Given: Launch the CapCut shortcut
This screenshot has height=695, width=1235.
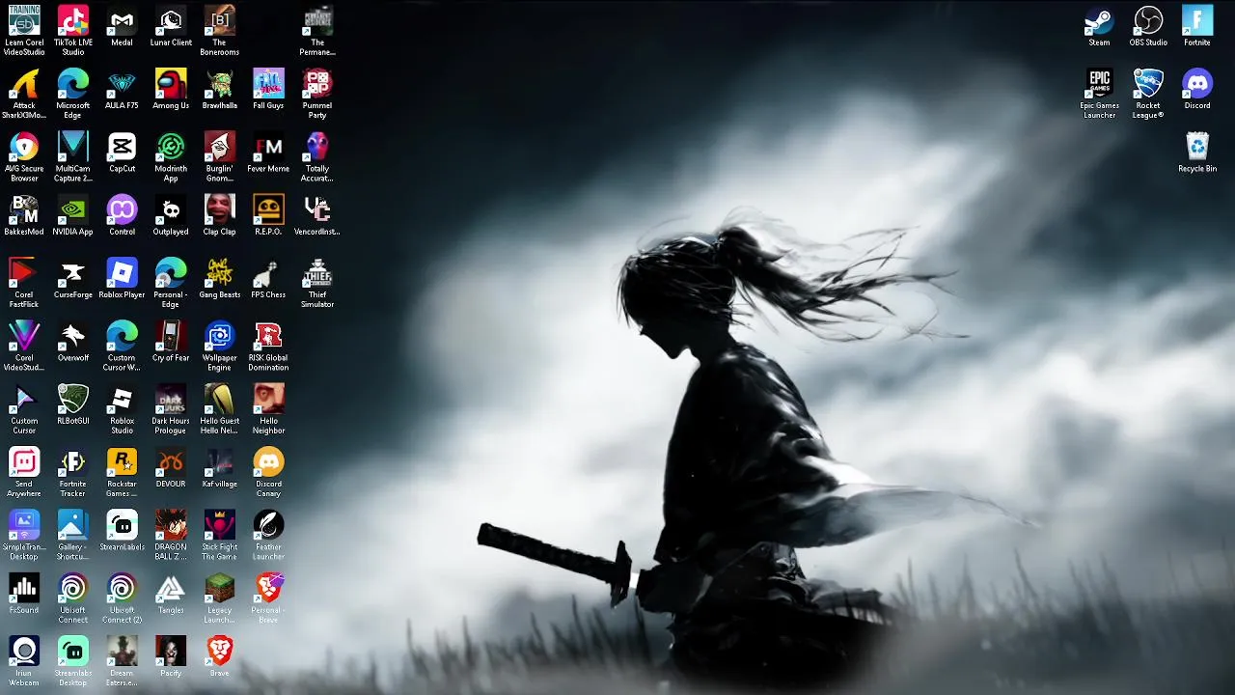Looking at the screenshot, I should tap(122, 153).
